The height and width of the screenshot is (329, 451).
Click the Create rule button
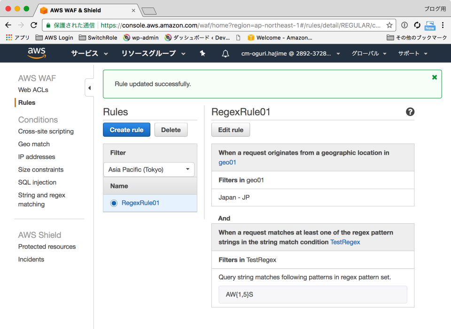pos(126,130)
